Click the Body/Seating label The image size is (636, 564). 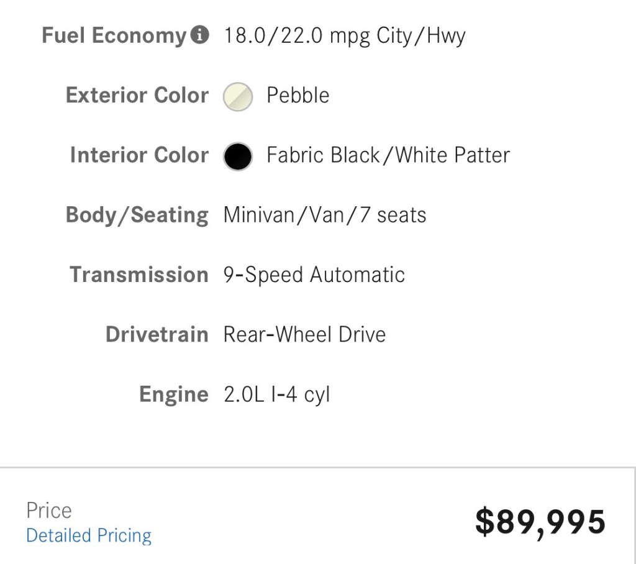coord(137,216)
